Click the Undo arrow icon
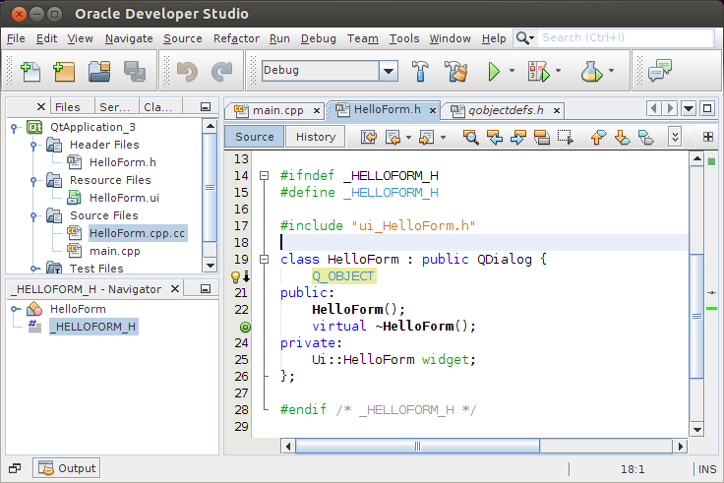Image resolution: width=724 pixels, height=483 pixels. 187,71
